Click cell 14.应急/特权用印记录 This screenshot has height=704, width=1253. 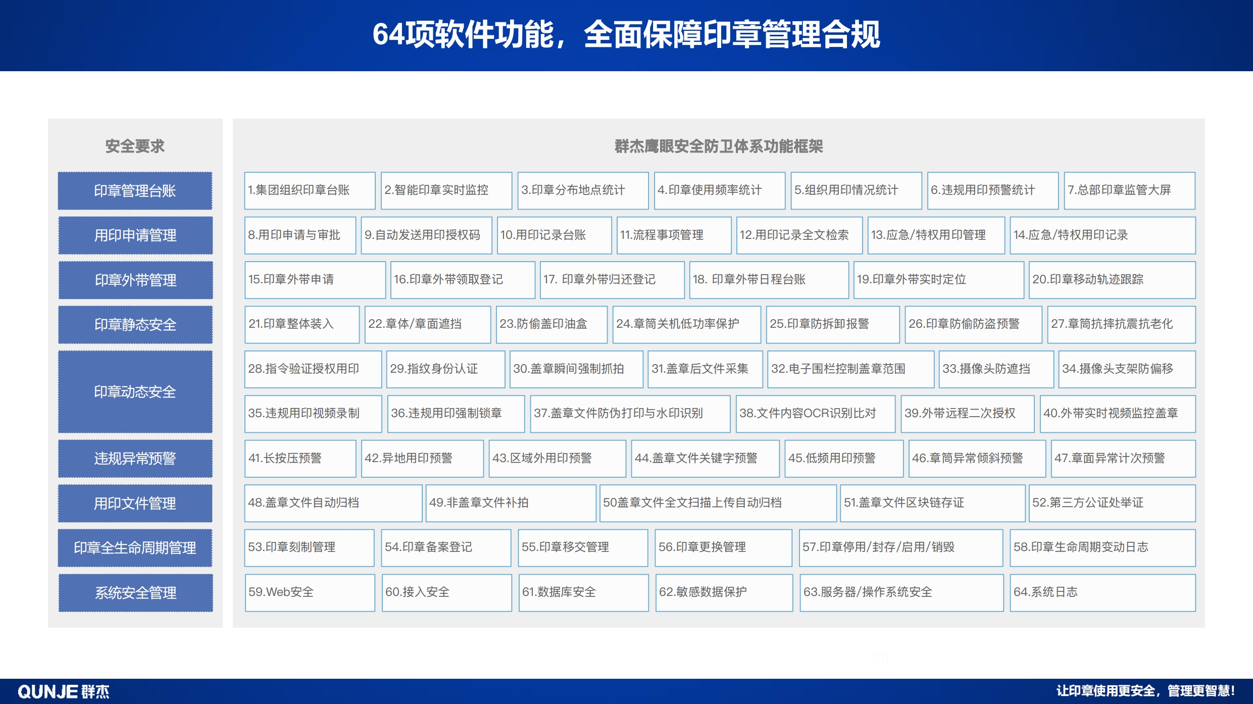(1102, 235)
